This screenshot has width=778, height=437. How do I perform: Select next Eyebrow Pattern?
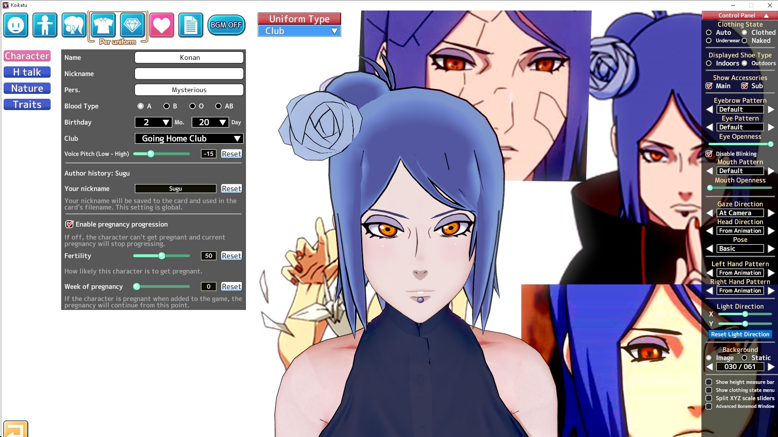click(x=771, y=109)
